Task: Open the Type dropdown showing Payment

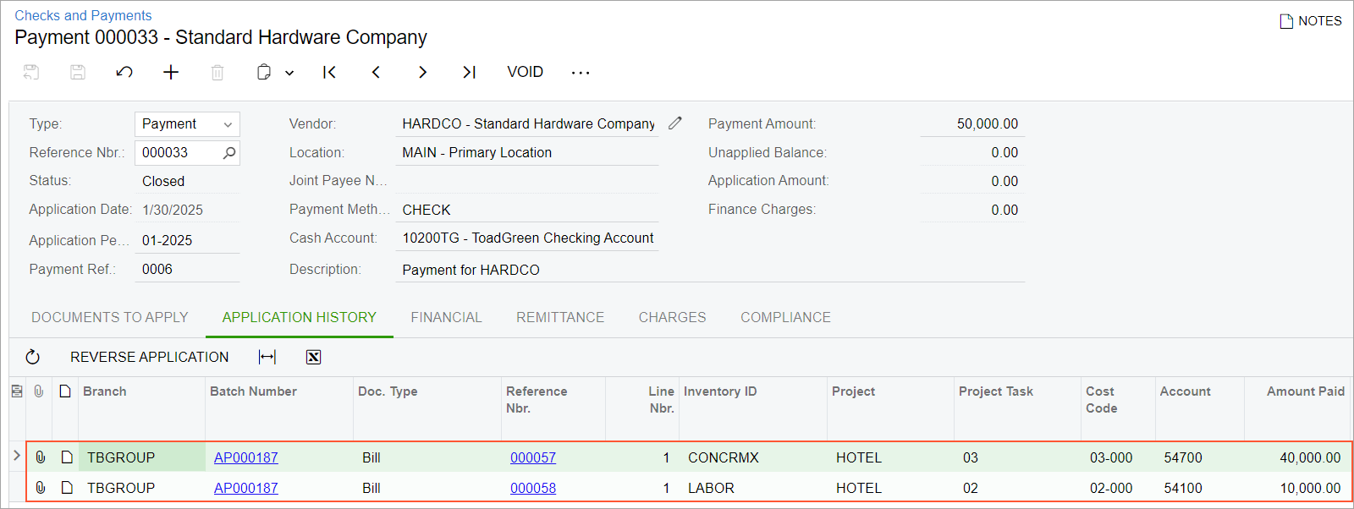Action: pos(187,124)
